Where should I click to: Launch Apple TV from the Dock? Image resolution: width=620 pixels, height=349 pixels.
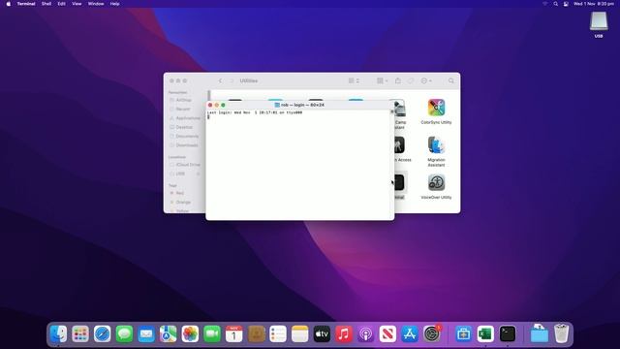click(x=322, y=333)
